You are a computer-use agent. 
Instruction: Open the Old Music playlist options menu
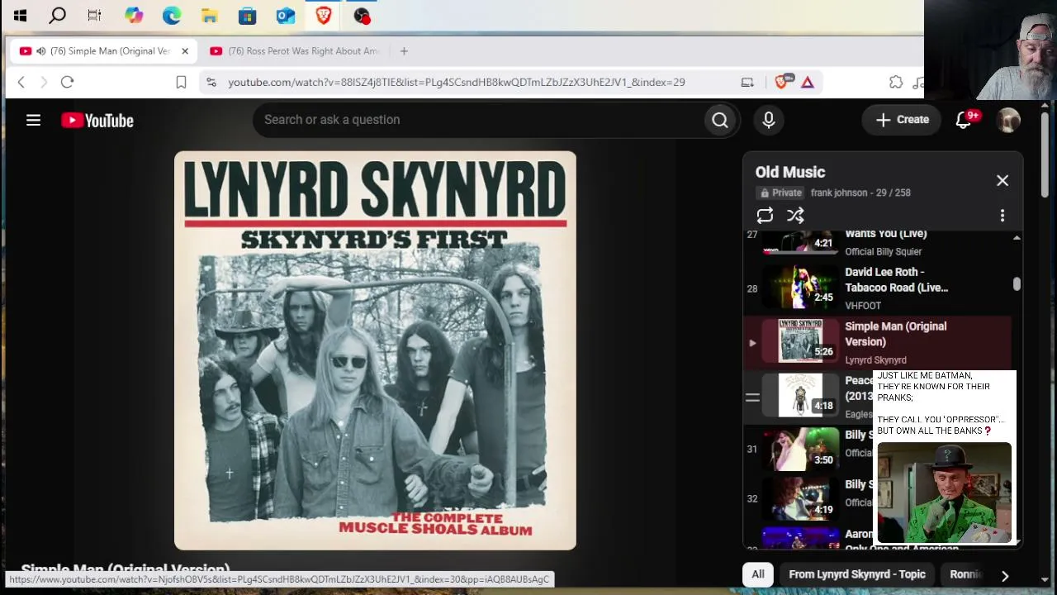click(1002, 216)
